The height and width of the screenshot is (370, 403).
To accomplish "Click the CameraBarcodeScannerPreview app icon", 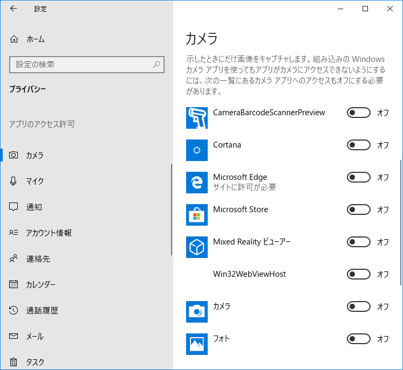I will [x=196, y=118].
